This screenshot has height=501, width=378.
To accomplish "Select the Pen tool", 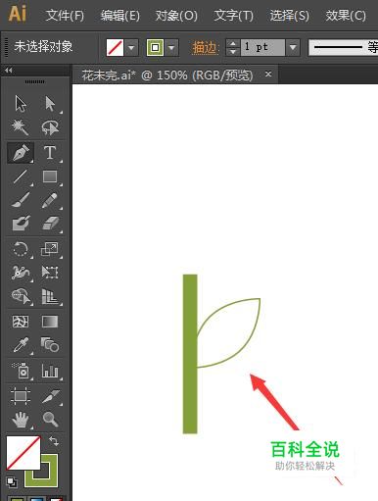I will tap(21, 153).
